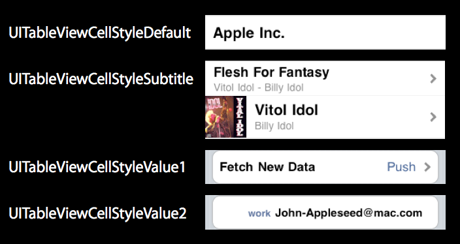Click the UITableViewCellStyleSubtitle label
The height and width of the screenshot is (244, 460).
[x=101, y=79]
